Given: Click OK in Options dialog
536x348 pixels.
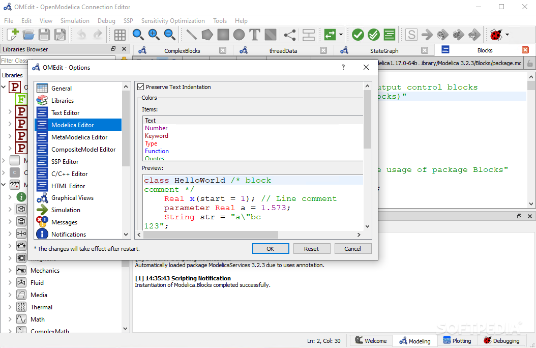Looking at the screenshot, I should pyautogui.click(x=271, y=248).
